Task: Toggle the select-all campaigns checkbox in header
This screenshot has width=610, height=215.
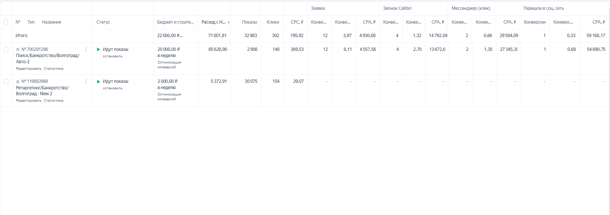Action: [x=6, y=22]
